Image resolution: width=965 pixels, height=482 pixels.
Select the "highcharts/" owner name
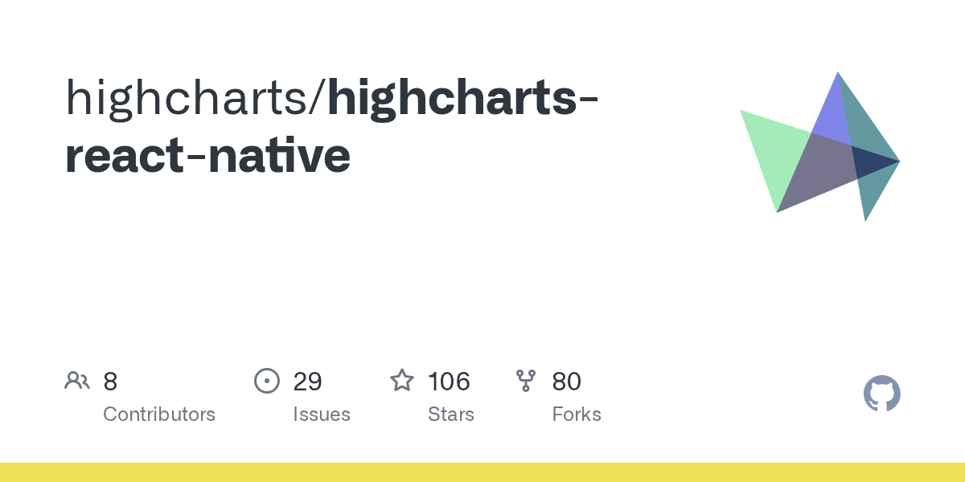coord(195,99)
